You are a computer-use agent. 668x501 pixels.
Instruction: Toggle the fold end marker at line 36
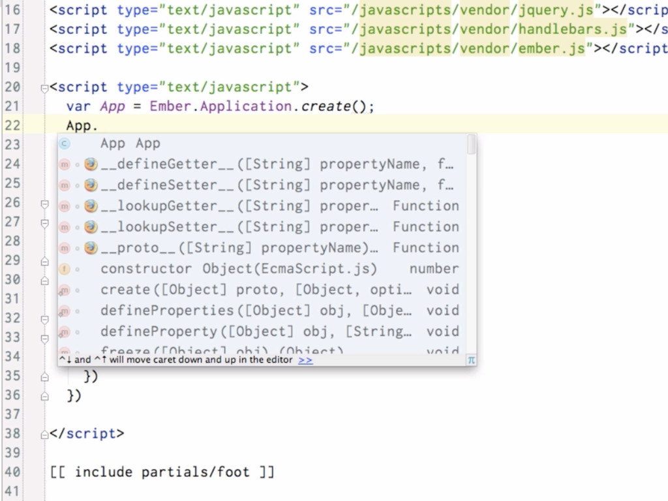click(44, 396)
